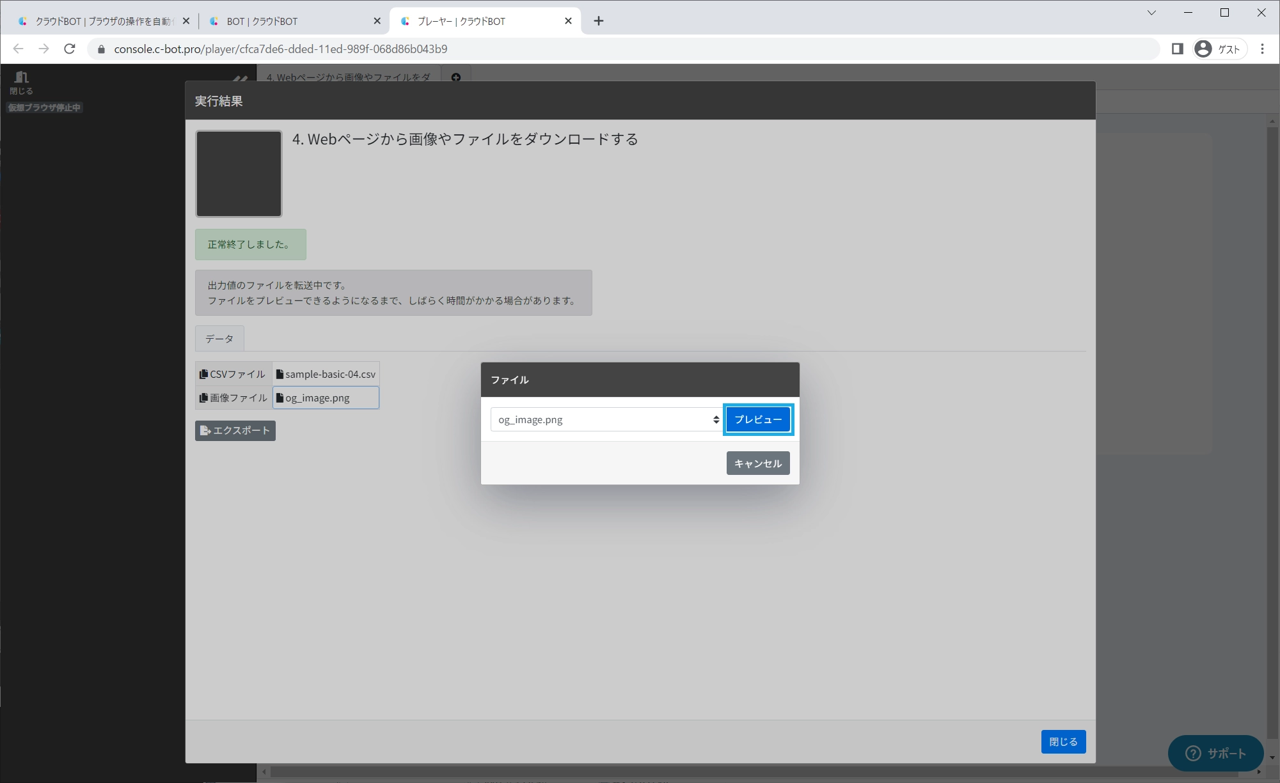Expand tab search chevron in title bar
Image resolution: width=1280 pixels, height=783 pixels.
[1151, 13]
